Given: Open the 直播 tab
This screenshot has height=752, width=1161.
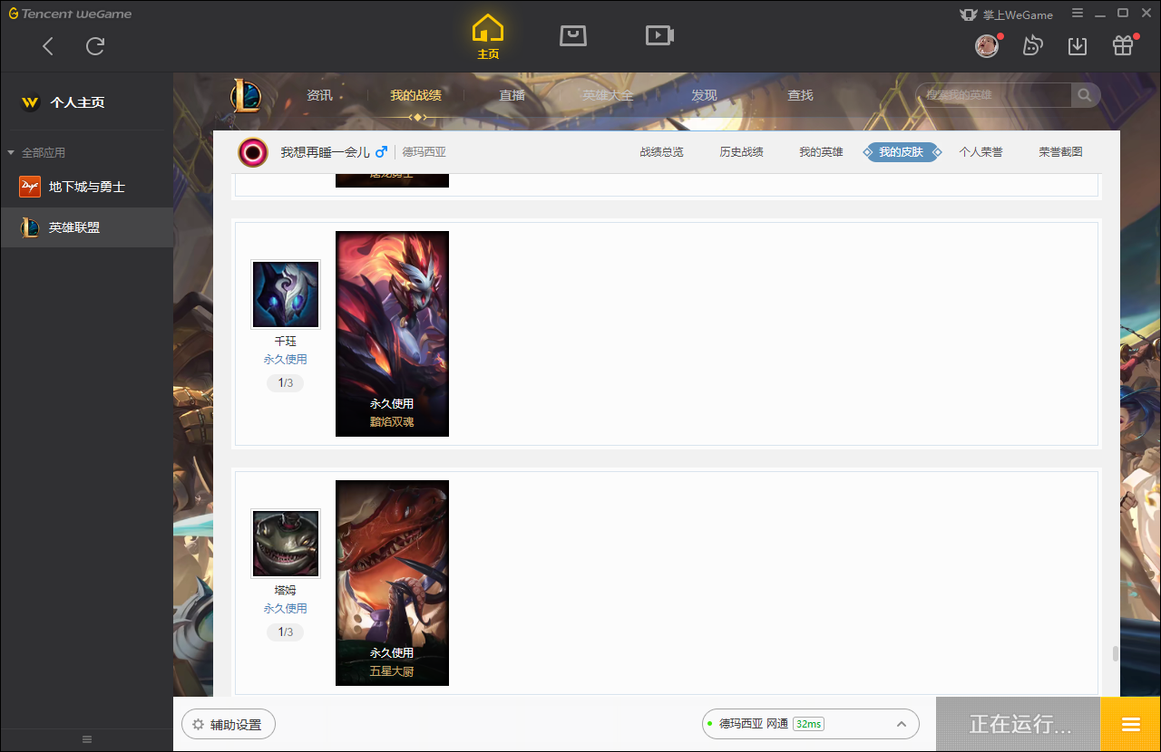Looking at the screenshot, I should click(x=512, y=95).
